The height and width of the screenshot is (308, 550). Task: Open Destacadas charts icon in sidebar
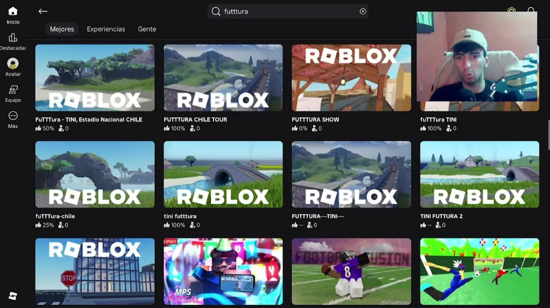tap(13, 38)
